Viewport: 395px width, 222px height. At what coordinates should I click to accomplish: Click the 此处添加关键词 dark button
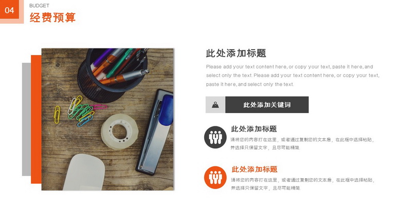coord(267,105)
